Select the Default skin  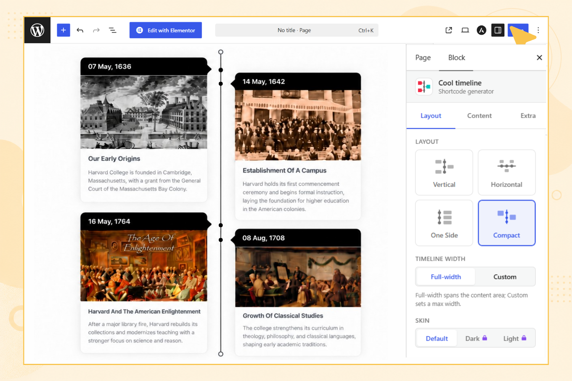coord(437,338)
